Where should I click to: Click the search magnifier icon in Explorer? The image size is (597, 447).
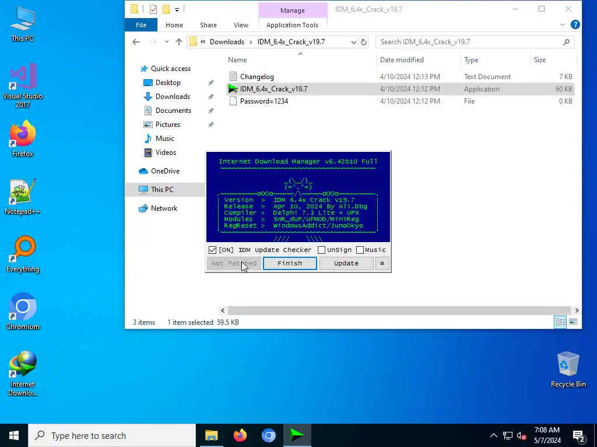click(566, 42)
